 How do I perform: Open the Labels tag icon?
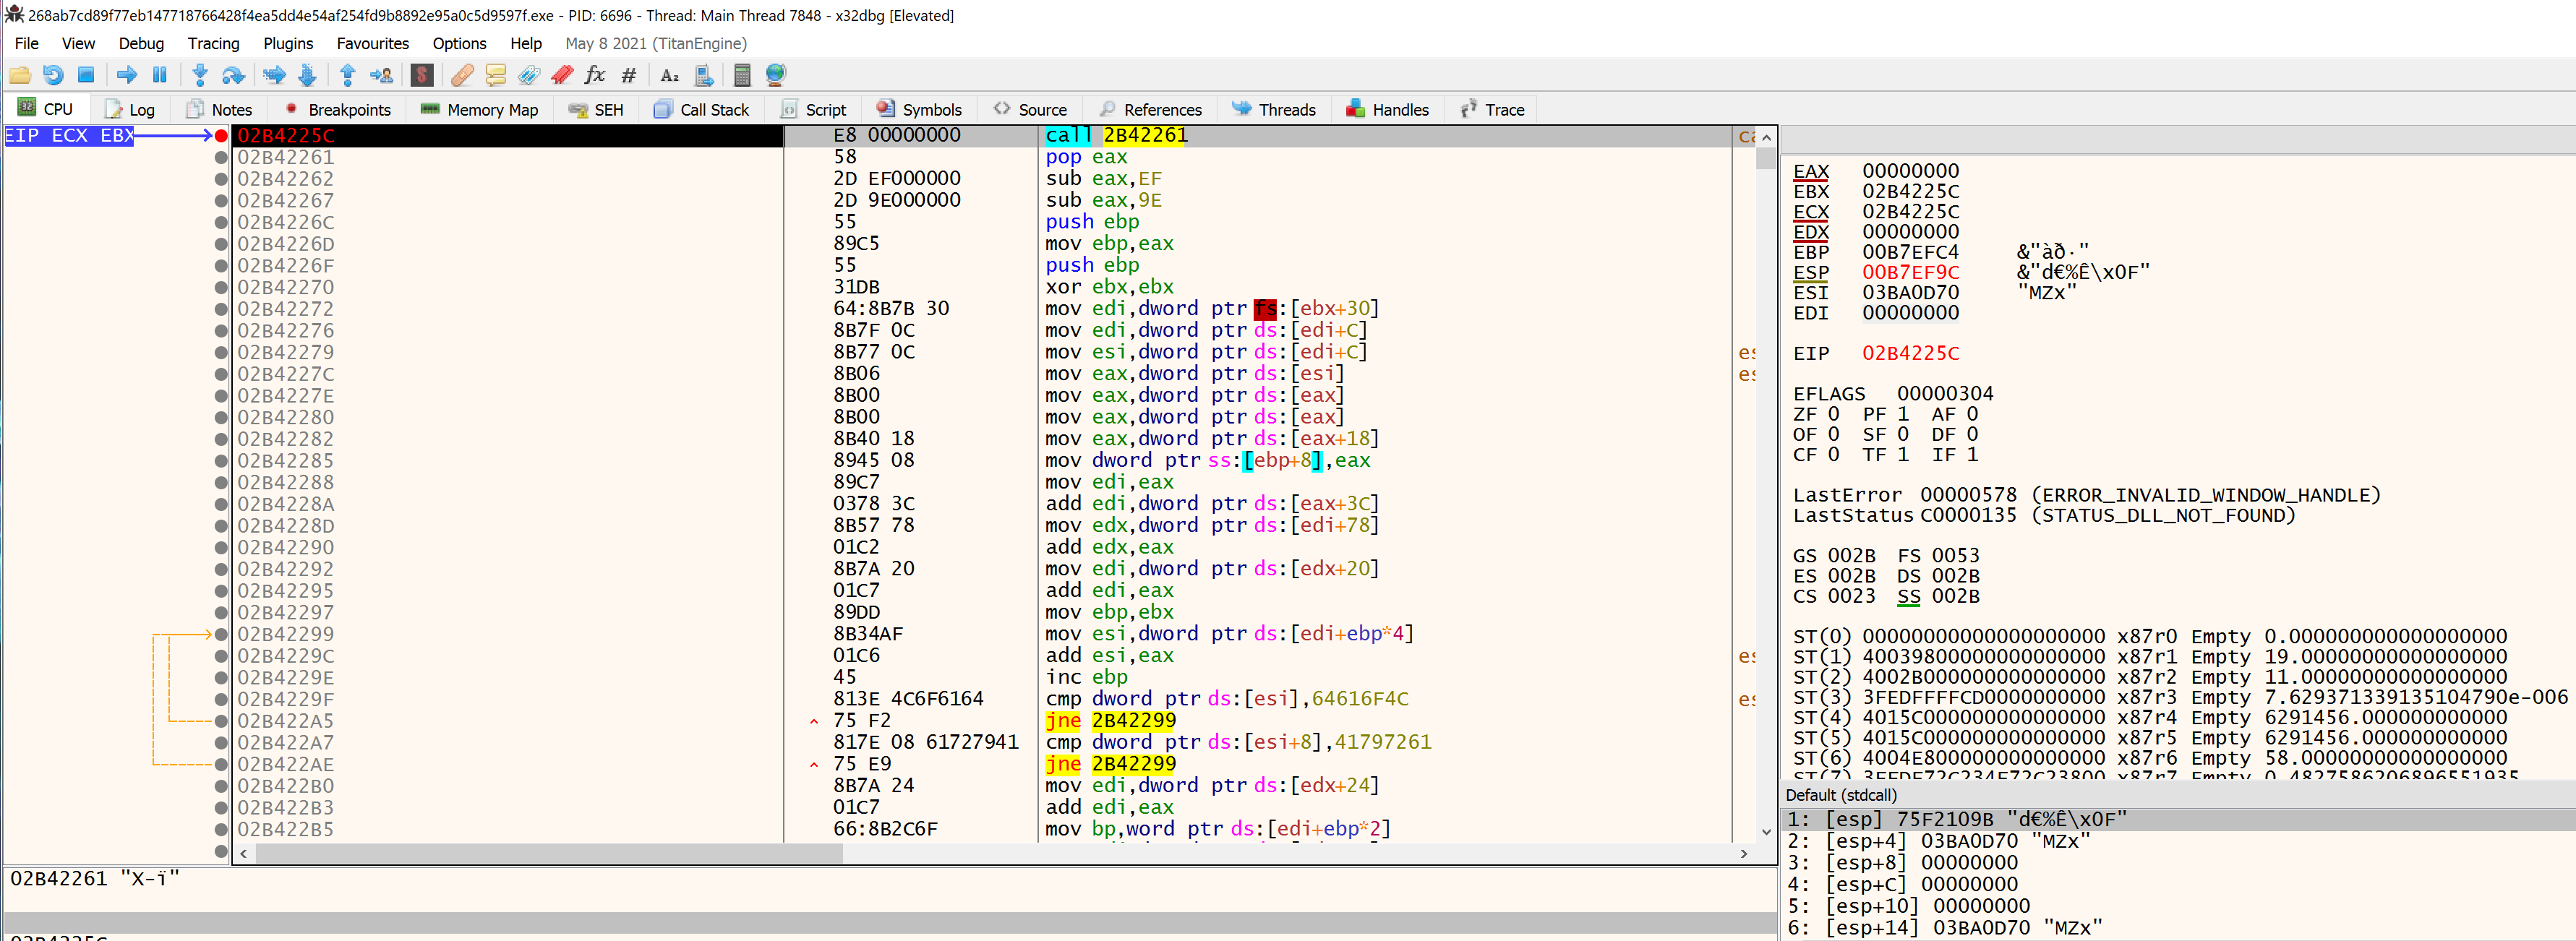(x=529, y=75)
